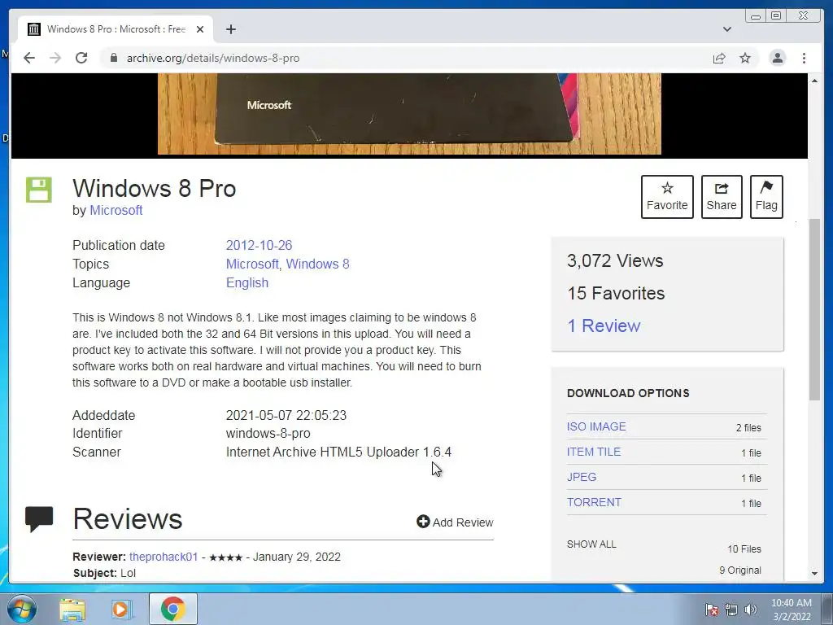Open the share page icon in address bar
The height and width of the screenshot is (625, 833).
coord(719,58)
